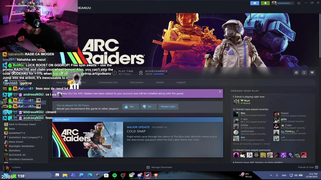Open the Support tab
Image resolution: width=321 pixels, height=180 pixels.
click(x=181, y=82)
